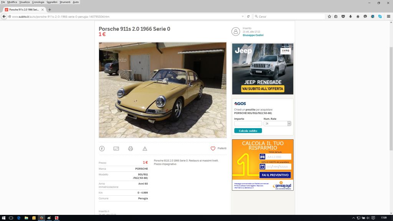Open the Strumenti menu

click(65, 2)
